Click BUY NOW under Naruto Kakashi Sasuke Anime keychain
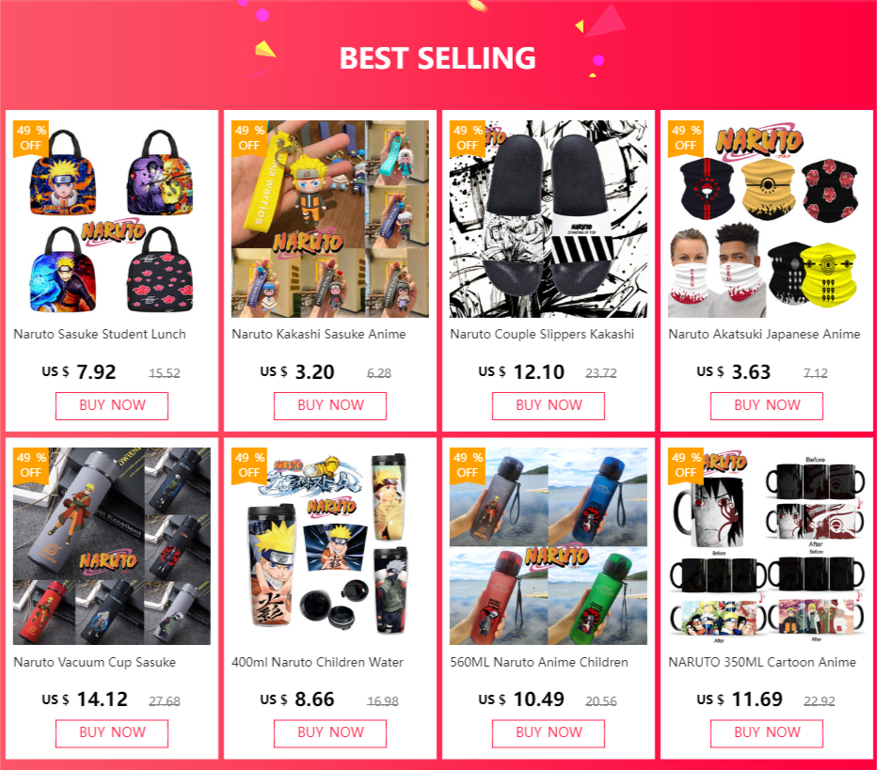This screenshot has height=770, width=877. 330,405
